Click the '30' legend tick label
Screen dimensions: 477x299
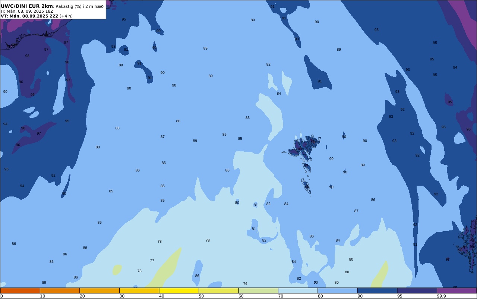(122, 296)
